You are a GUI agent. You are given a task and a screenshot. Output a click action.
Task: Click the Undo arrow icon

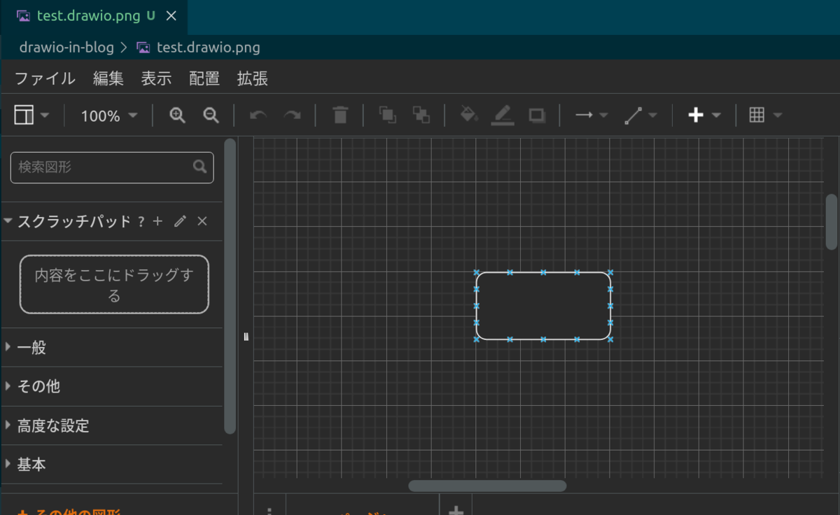pos(257,115)
